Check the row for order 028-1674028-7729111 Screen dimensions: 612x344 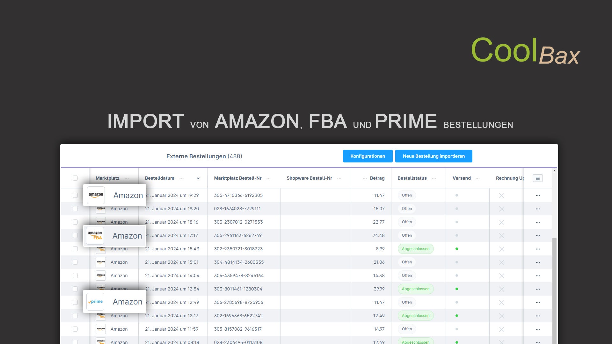75,209
